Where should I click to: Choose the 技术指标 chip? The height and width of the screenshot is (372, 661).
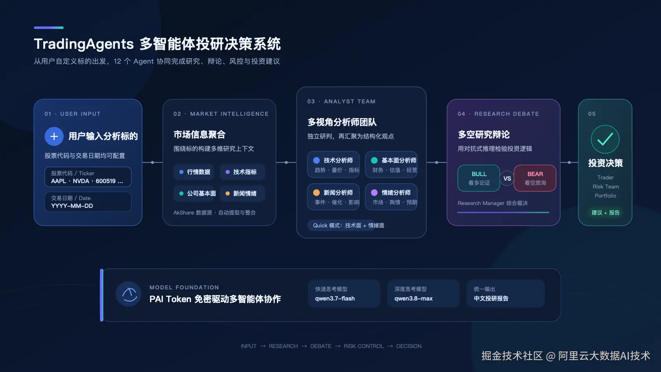[243, 172]
